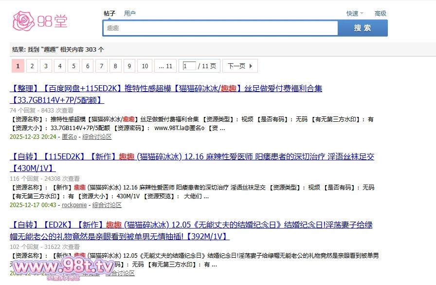Expand the 快速 dropdown

click(355, 14)
